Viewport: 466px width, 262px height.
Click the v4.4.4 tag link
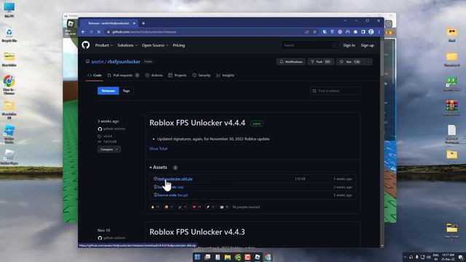pyautogui.click(x=108, y=136)
